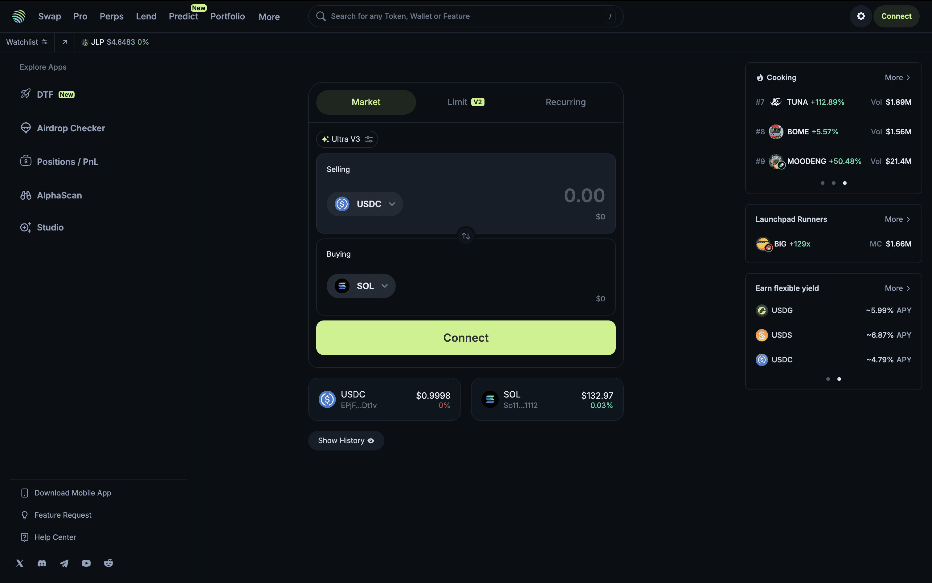This screenshot has width=932, height=583.
Task: Toggle Show History visibility
Action: 345,440
